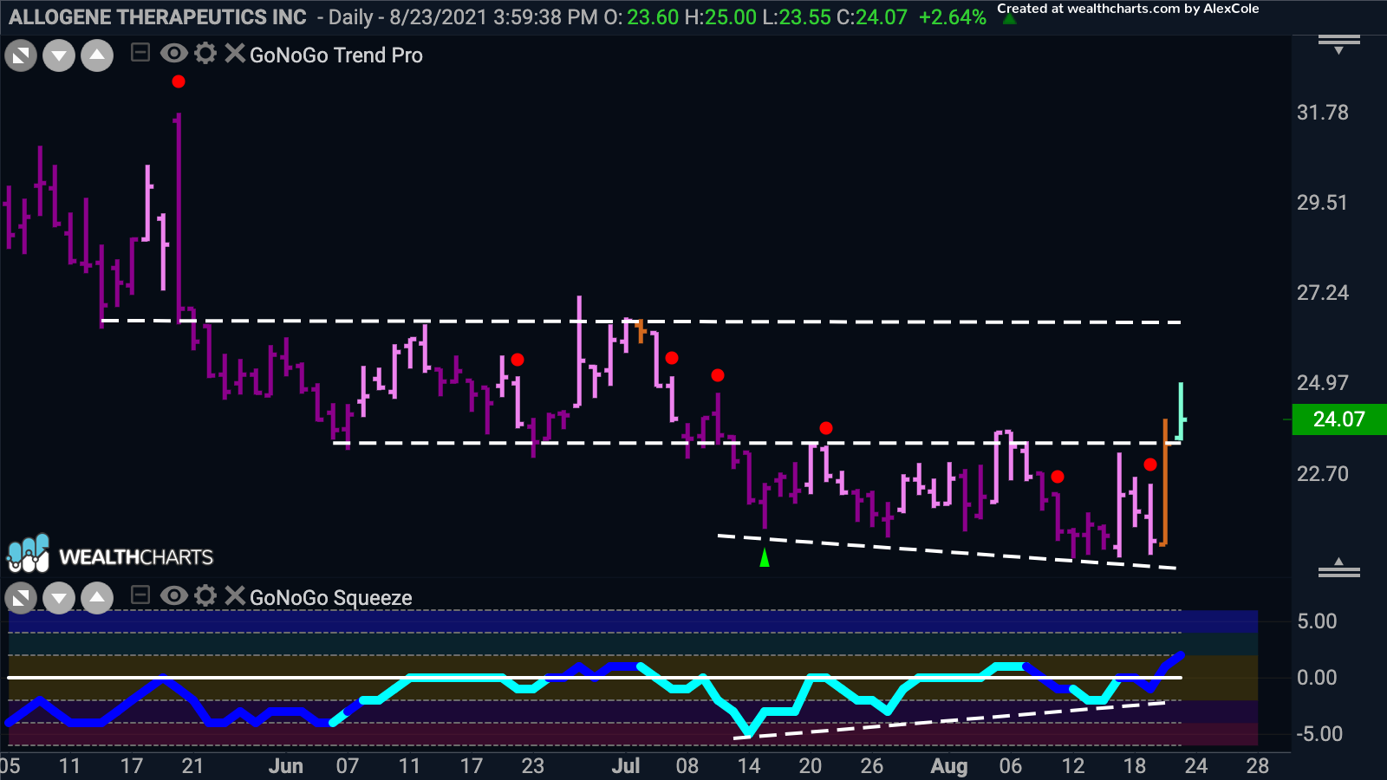This screenshot has width=1387, height=780.
Task: Click the 22.70 price axis label
Action: [1323, 474]
